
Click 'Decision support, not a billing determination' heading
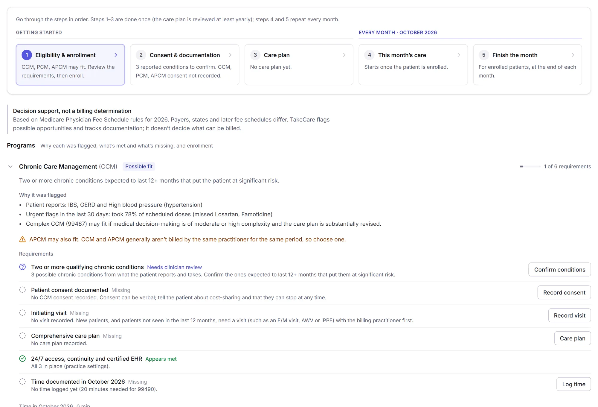(72, 111)
